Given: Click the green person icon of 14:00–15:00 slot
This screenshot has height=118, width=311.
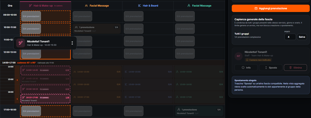Looking at the screenshot, I should tap(177, 72).
